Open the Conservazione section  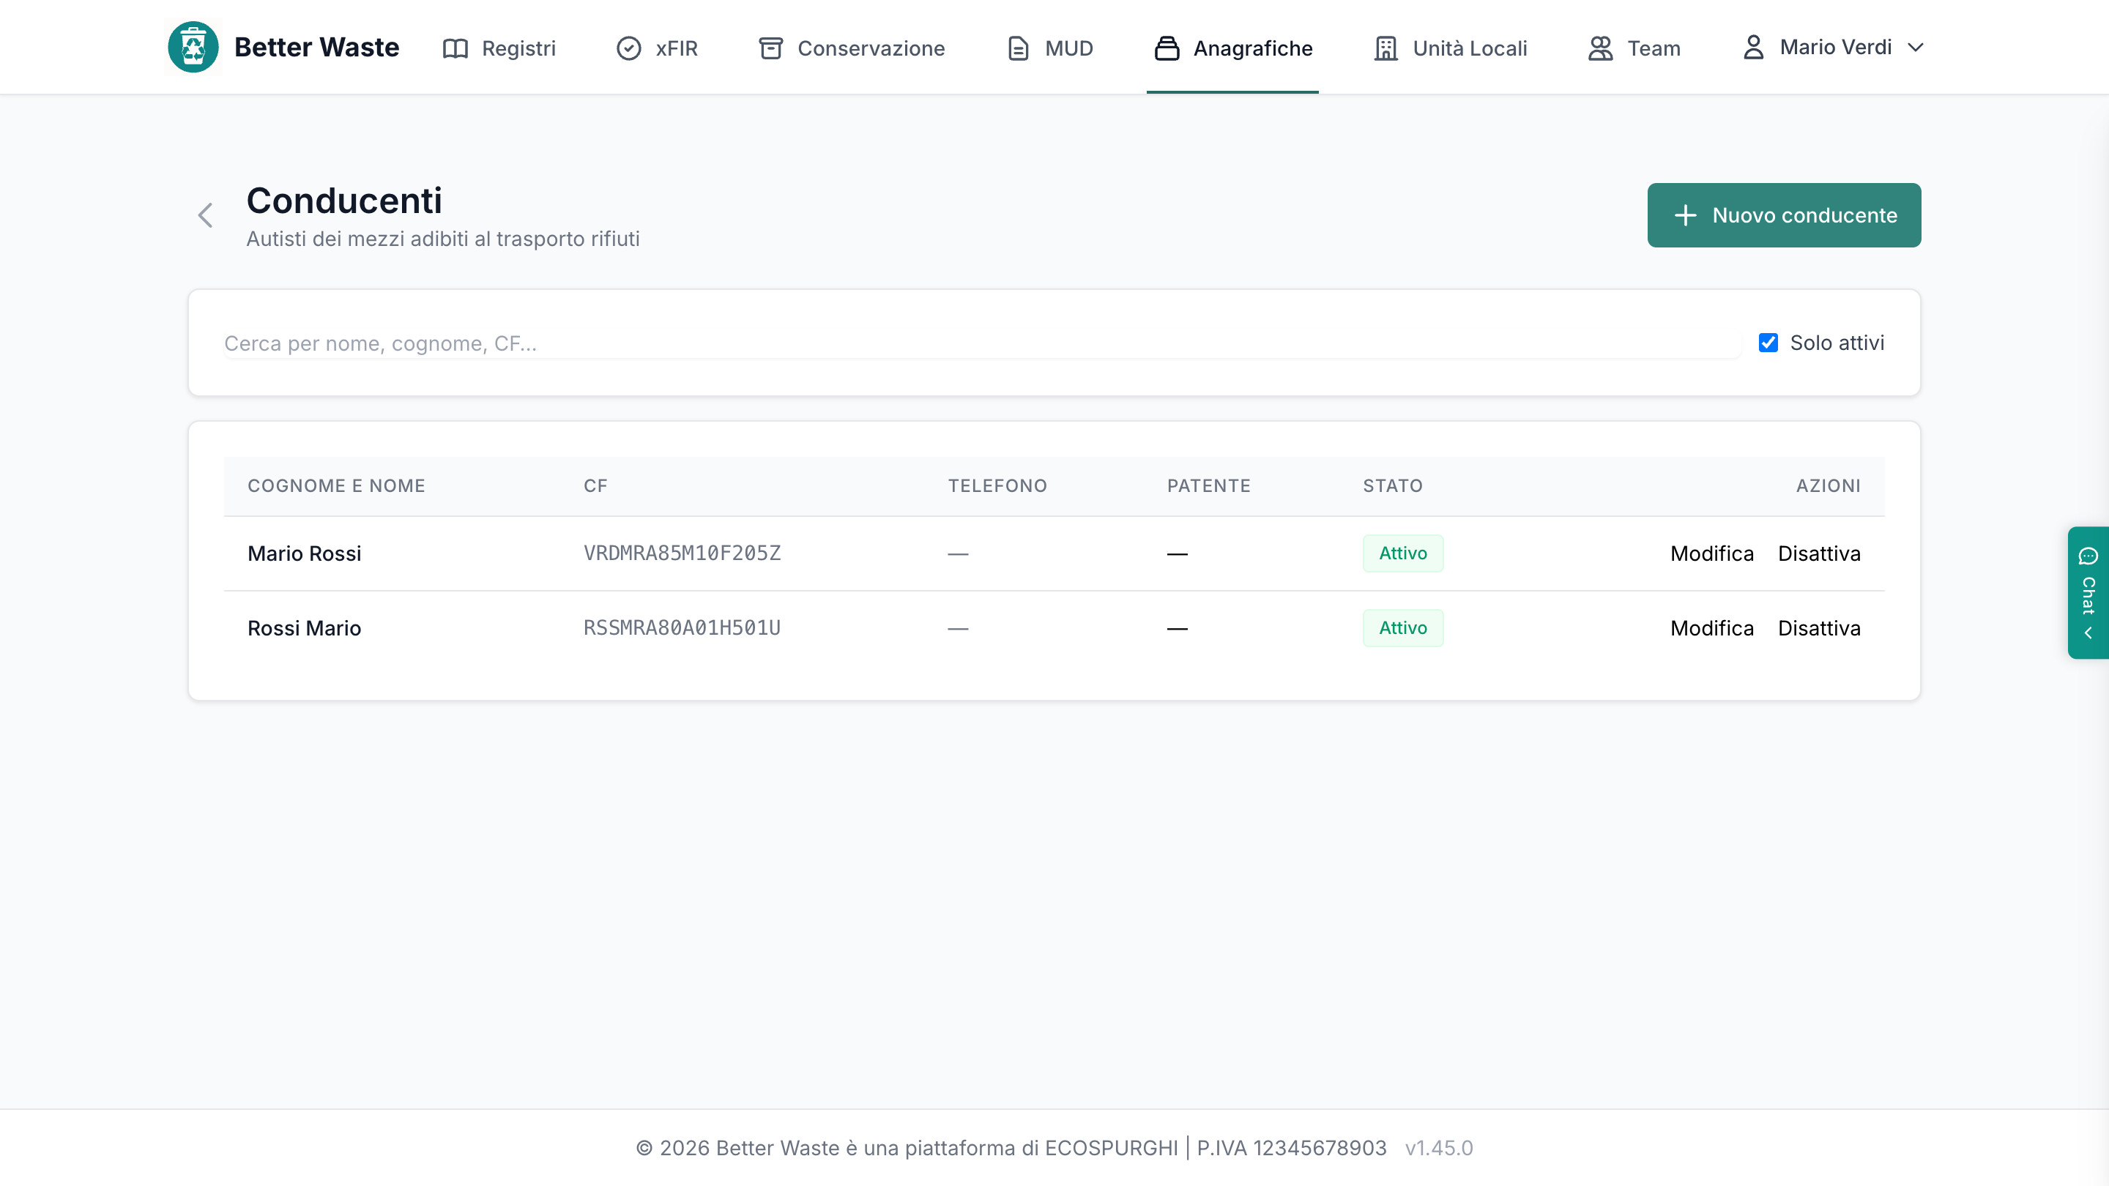pyautogui.click(x=852, y=48)
